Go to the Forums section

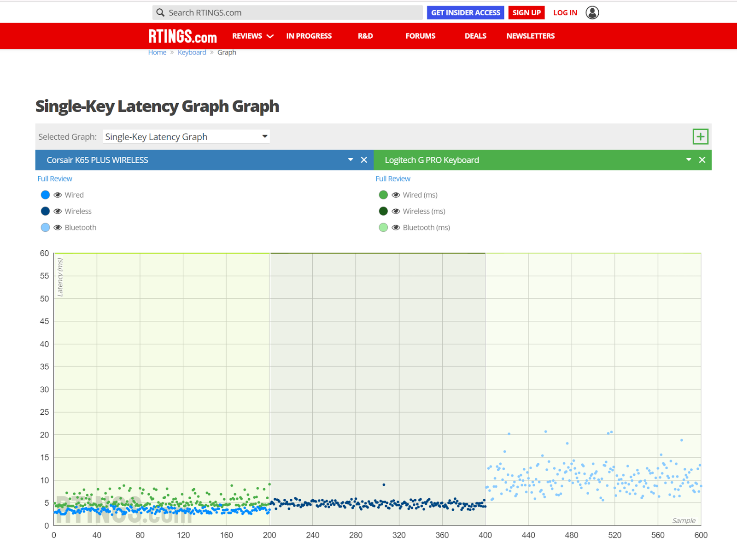tap(420, 36)
